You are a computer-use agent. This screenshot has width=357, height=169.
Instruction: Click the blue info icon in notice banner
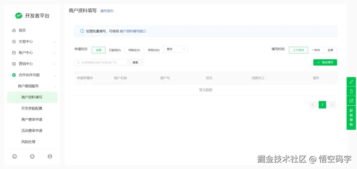point(82,31)
